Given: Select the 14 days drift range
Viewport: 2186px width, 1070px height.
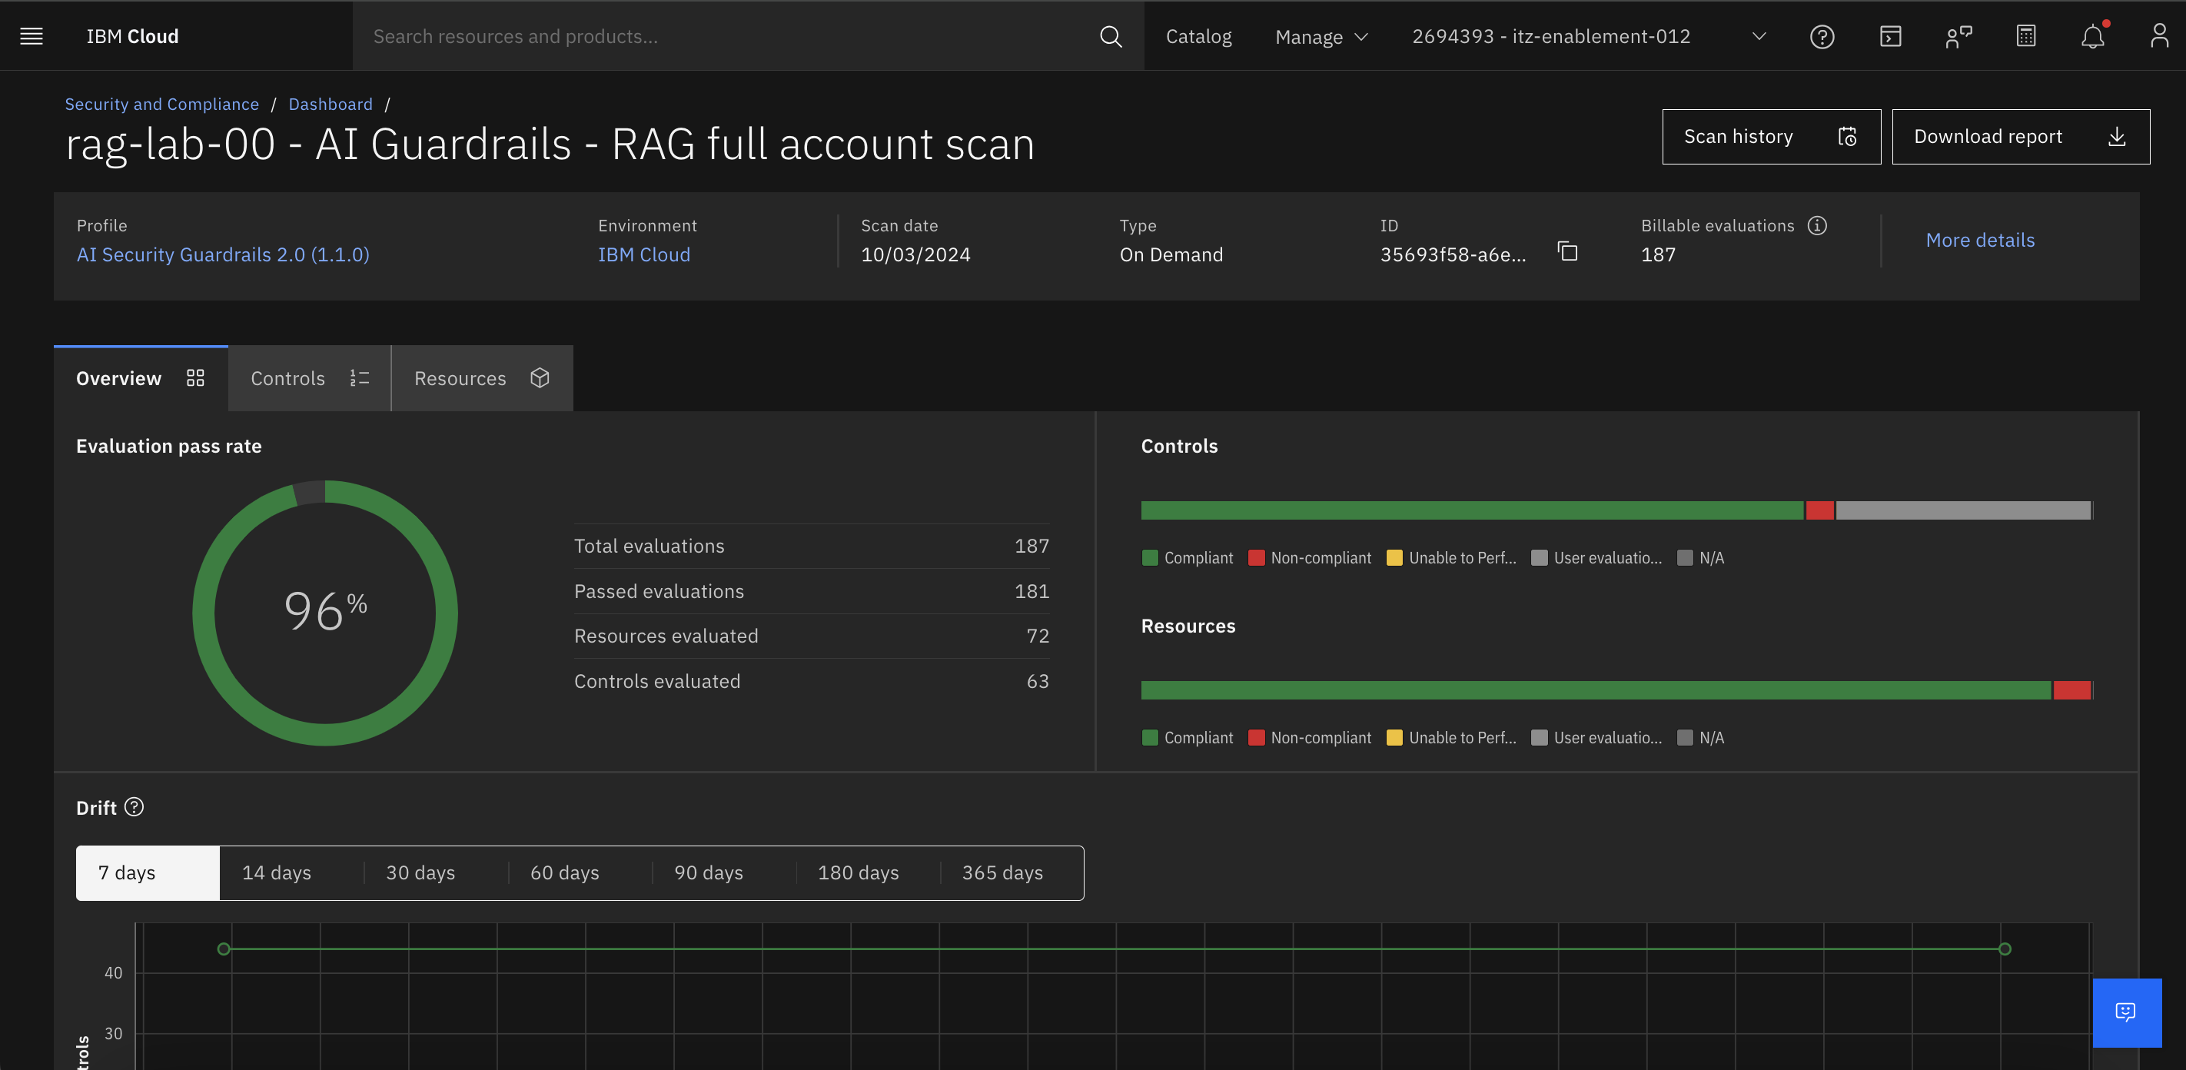Looking at the screenshot, I should 277,872.
